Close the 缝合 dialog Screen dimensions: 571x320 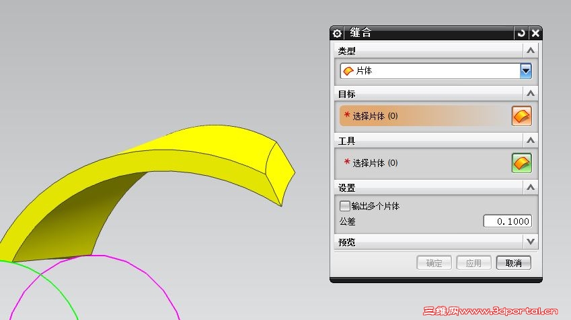(535, 34)
